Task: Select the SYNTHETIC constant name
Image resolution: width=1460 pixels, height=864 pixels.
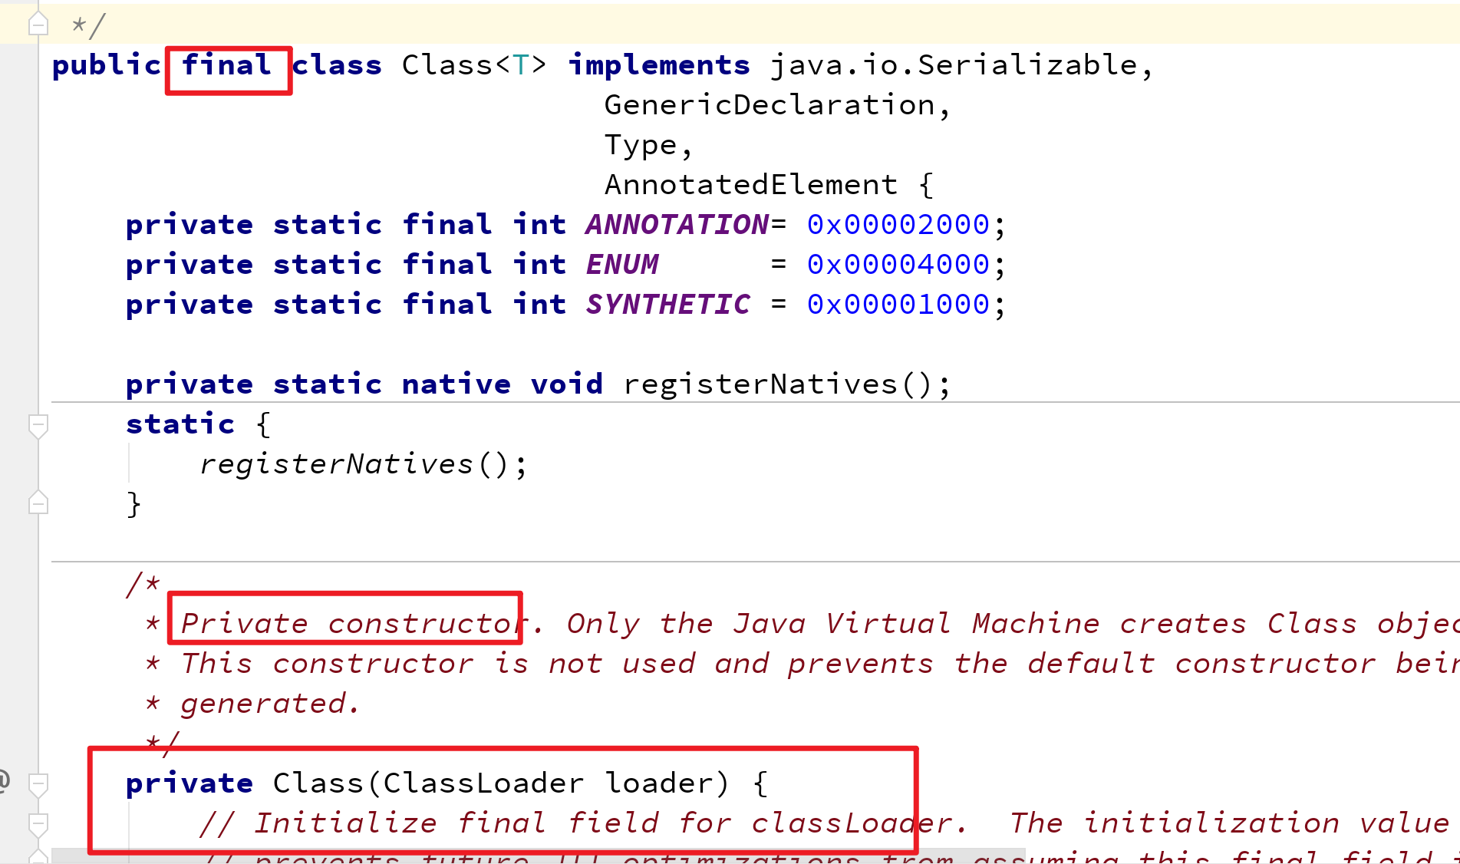Action: [667, 305]
